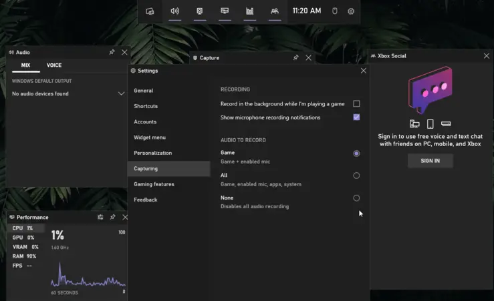Open Settings via the top bar gear icon
Viewport: 494px width, 301px height.
tap(351, 11)
